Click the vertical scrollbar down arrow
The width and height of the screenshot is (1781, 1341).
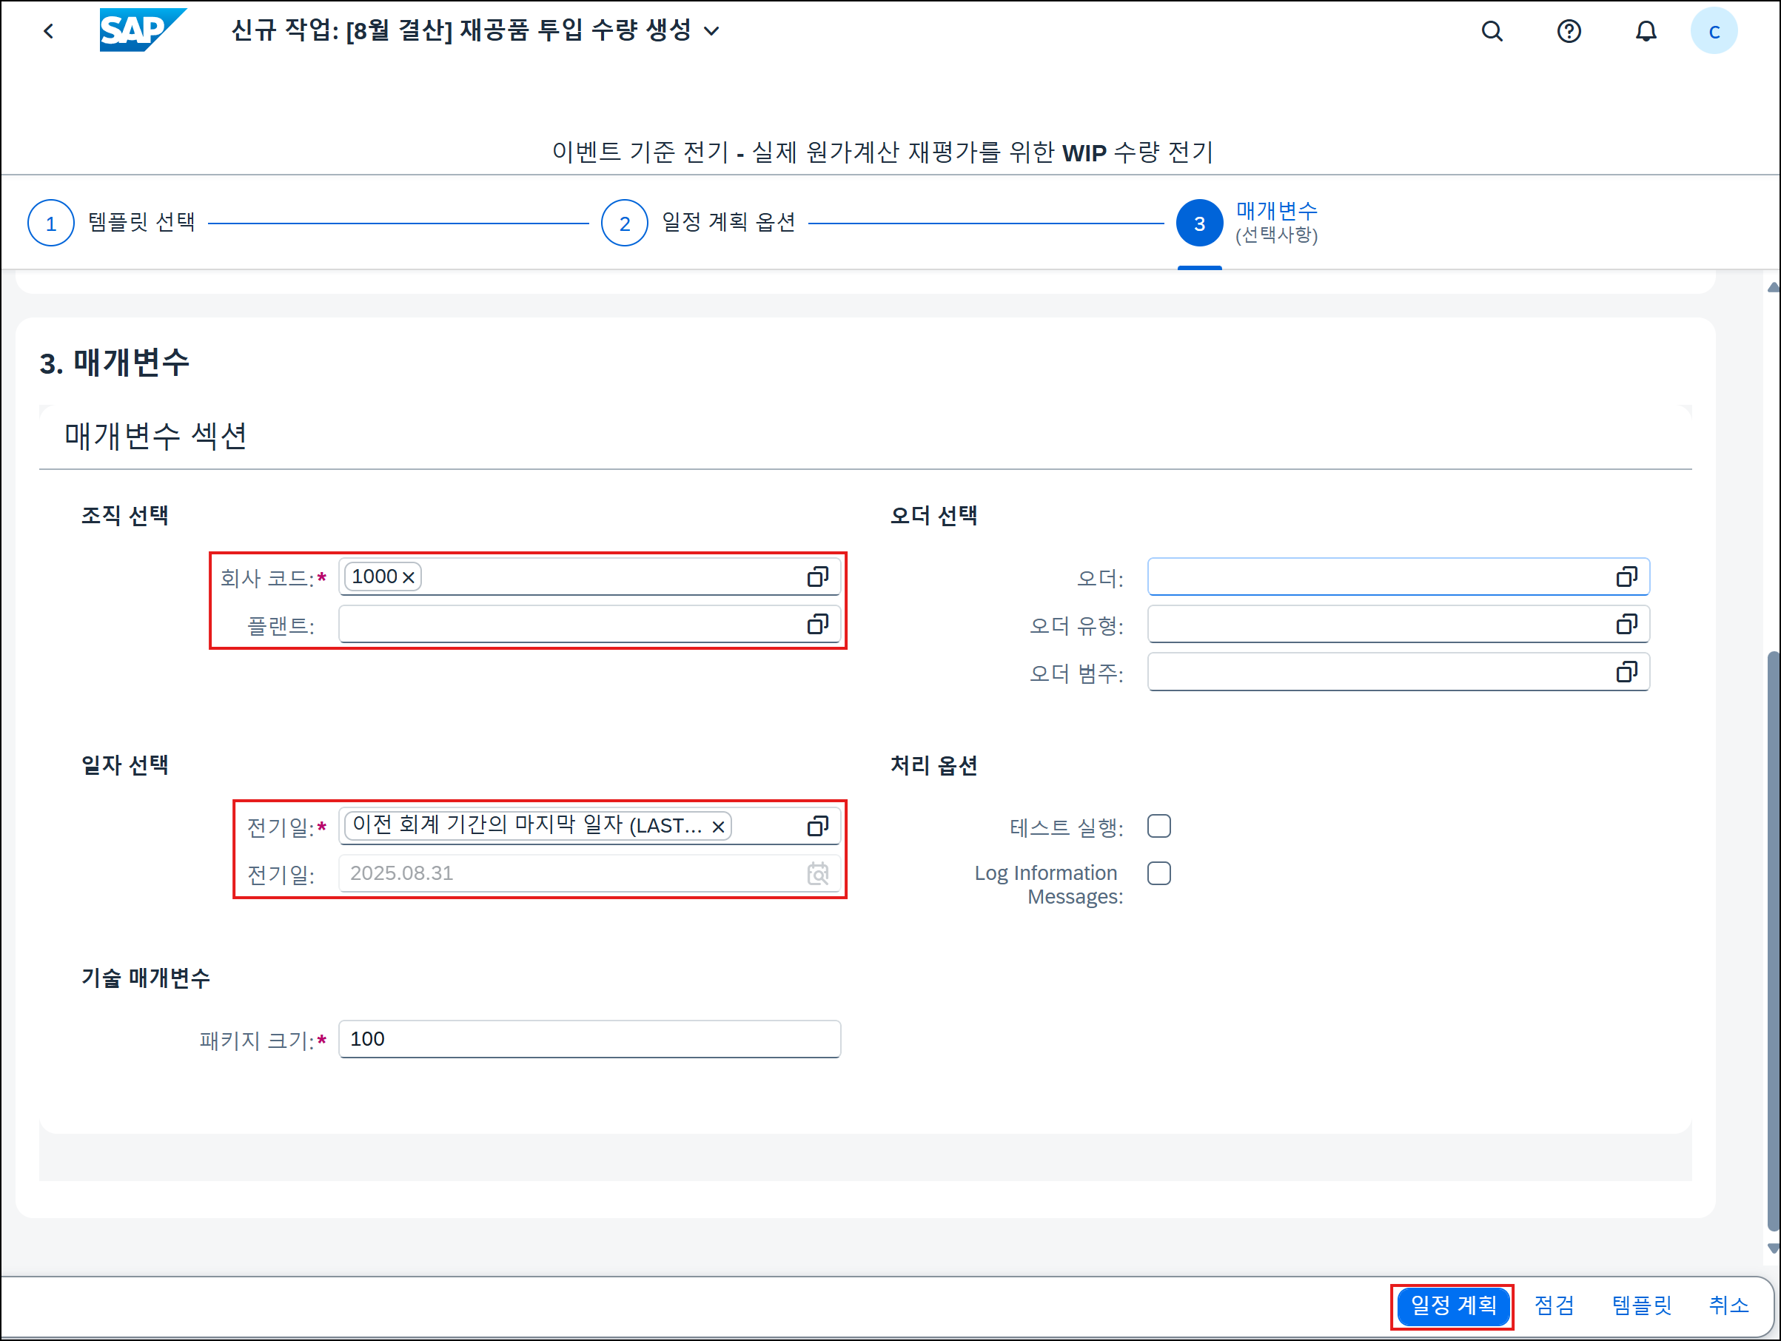pyautogui.click(x=1772, y=1248)
